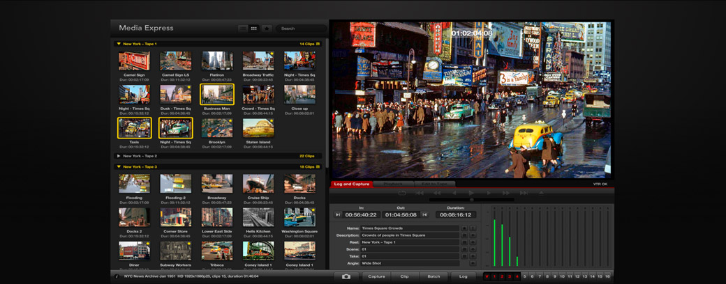
Task: Open the Log and Capture tab
Action: click(x=352, y=184)
